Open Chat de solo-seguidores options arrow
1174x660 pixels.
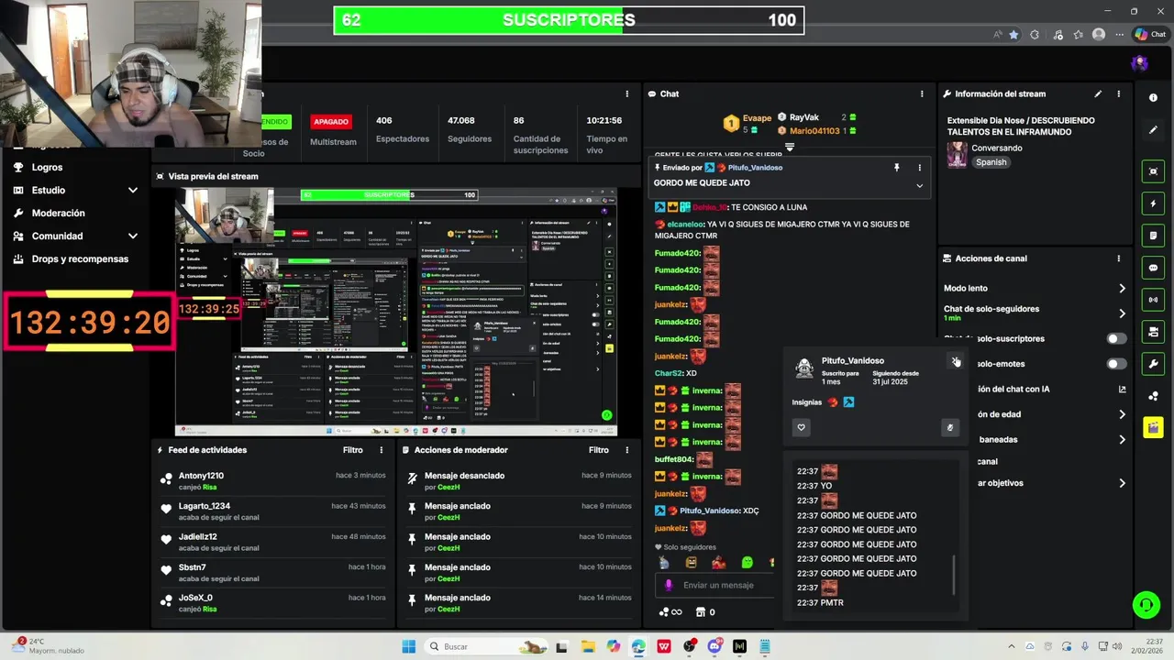click(x=1122, y=313)
